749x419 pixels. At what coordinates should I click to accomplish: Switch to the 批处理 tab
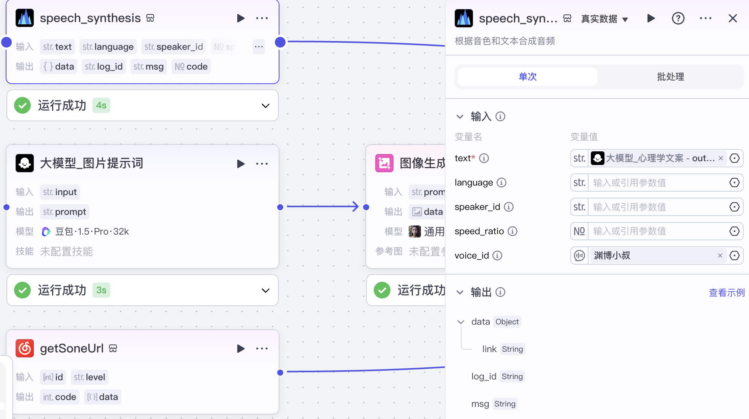[x=670, y=76]
